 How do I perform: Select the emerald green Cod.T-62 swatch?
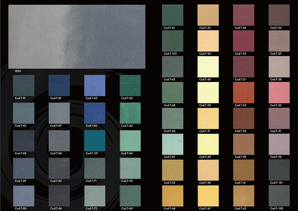click(x=130, y=85)
